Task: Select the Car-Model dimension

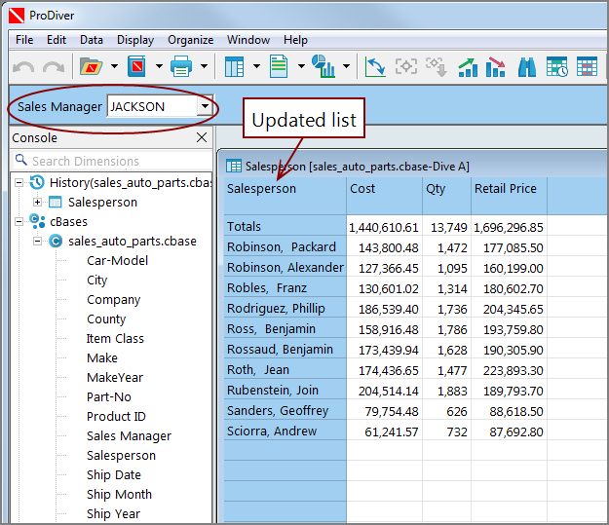Action: point(117,260)
